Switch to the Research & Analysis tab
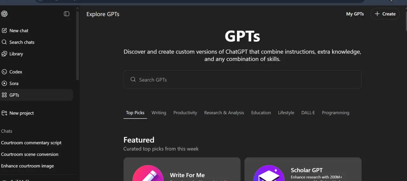The image size is (407, 181). coord(224,113)
